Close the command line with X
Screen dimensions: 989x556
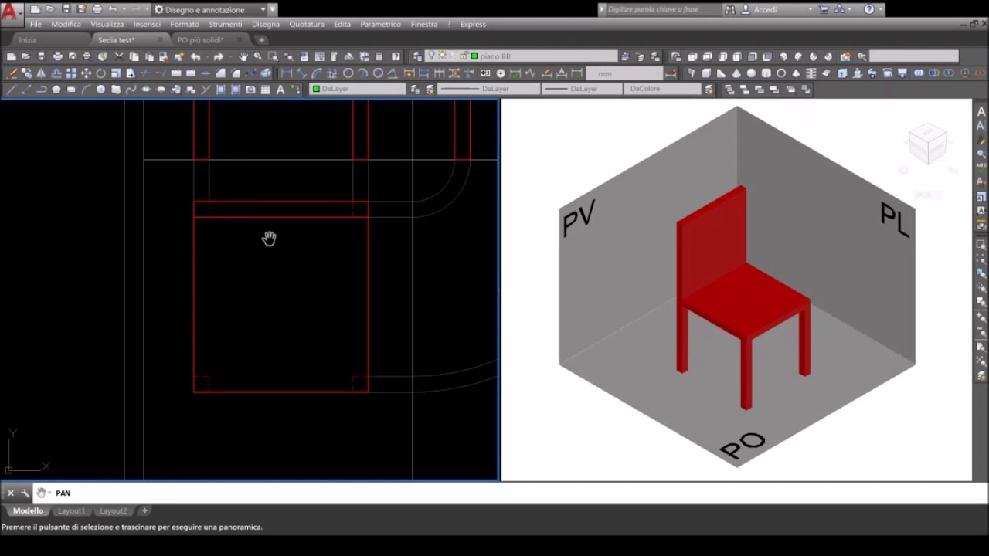[x=11, y=493]
